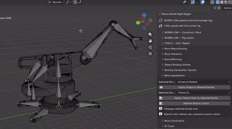Toggle Show Overlays button
The width and height of the screenshot is (232, 129).
click(202, 2)
